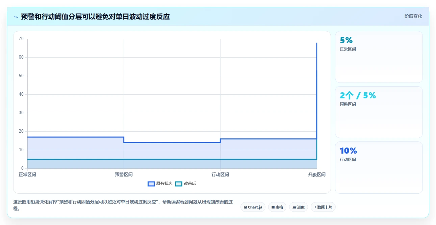Click the teal 改善后 legend swatch
Viewport: 436px width, 225px height.
click(x=179, y=184)
